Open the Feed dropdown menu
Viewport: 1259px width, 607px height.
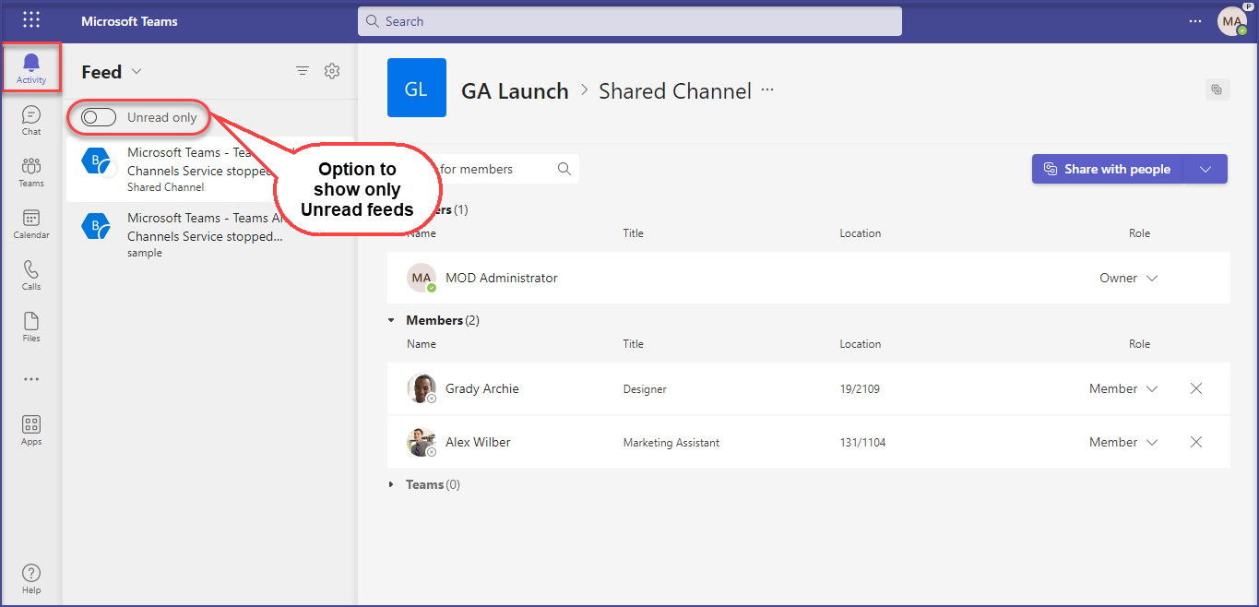point(137,72)
